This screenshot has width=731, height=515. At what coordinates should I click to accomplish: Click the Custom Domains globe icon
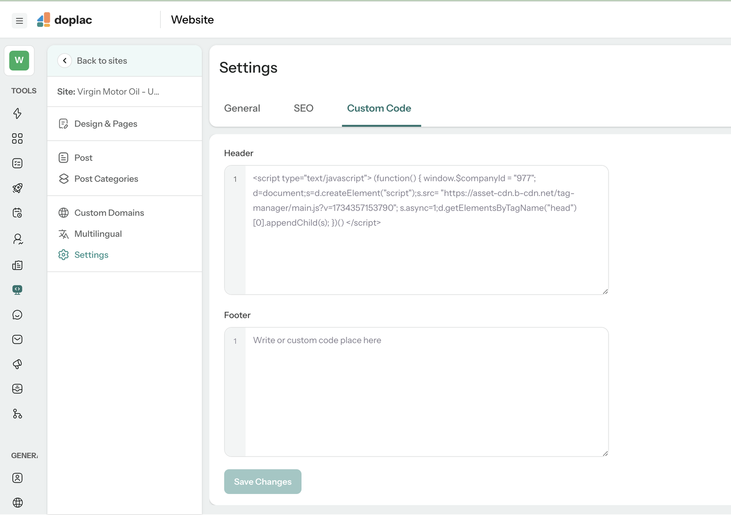(x=64, y=212)
